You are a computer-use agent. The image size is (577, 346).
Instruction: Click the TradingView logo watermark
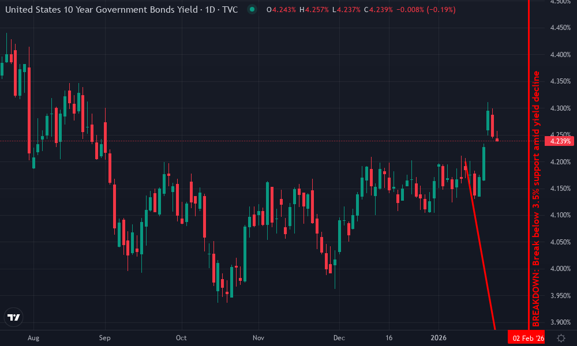(14, 317)
